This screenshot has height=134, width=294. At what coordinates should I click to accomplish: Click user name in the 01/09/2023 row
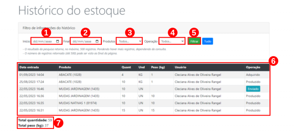pos(198,75)
